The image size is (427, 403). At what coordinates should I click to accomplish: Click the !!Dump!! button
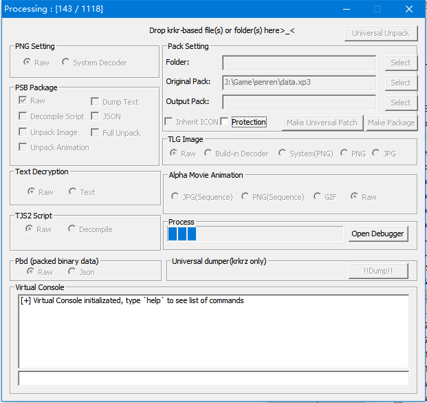click(378, 271)
